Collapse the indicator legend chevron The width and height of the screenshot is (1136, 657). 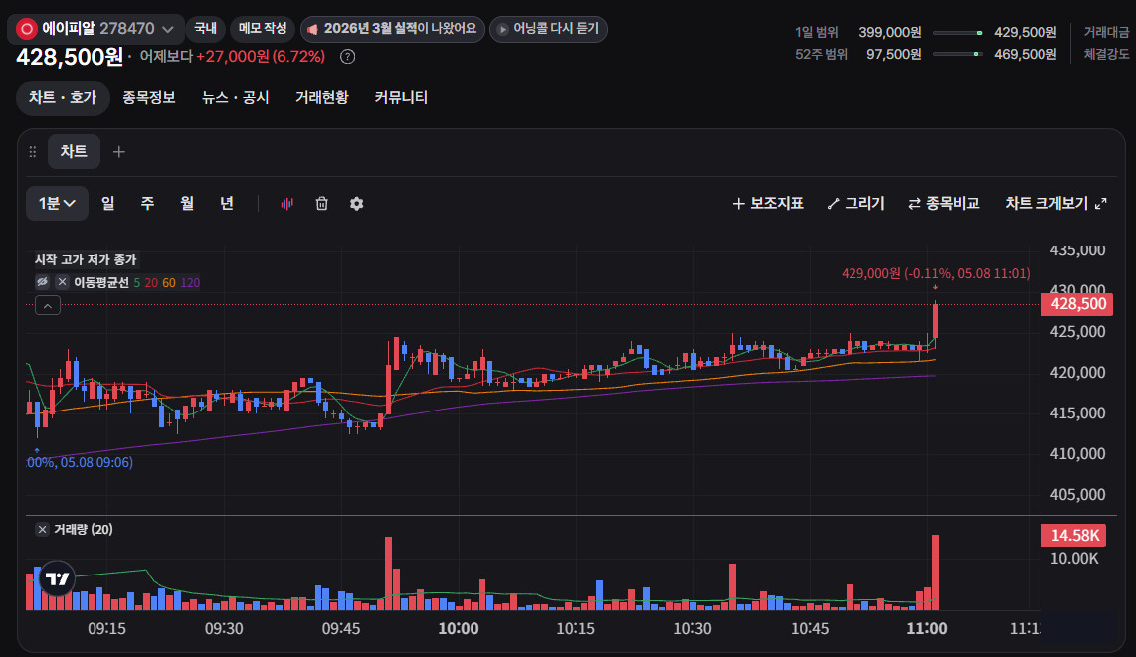[47, 305]
